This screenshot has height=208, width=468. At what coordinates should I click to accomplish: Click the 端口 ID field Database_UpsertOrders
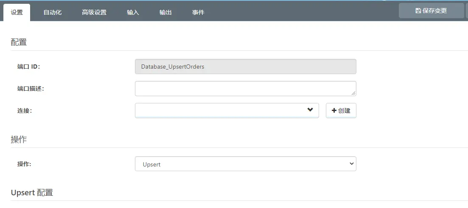pyautogui.click(x=245, y=67)
